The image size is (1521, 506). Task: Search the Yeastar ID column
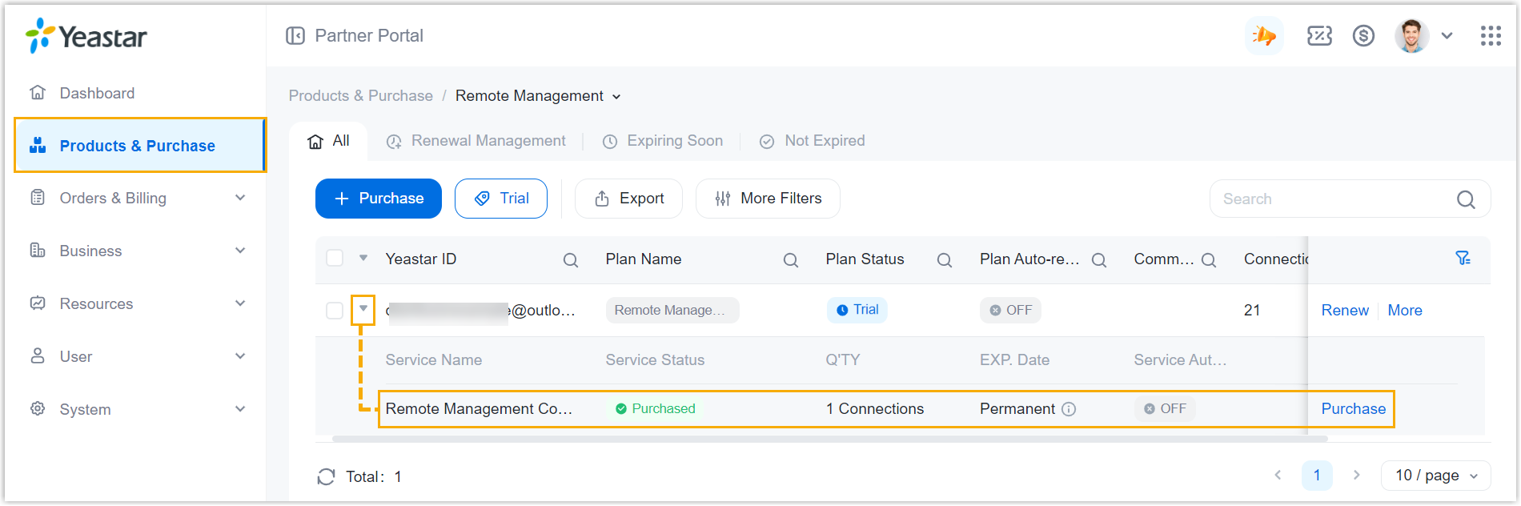point(570,260)
